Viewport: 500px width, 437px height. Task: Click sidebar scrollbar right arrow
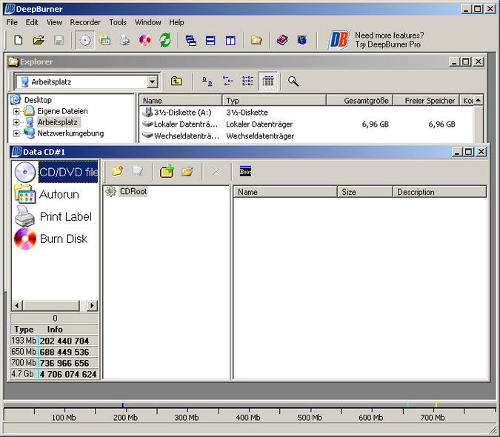(x=92, y=306)
